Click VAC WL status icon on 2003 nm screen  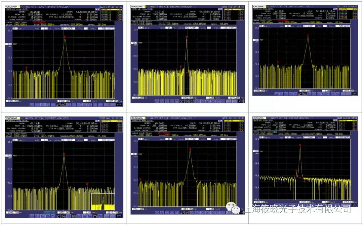(58, 216)
